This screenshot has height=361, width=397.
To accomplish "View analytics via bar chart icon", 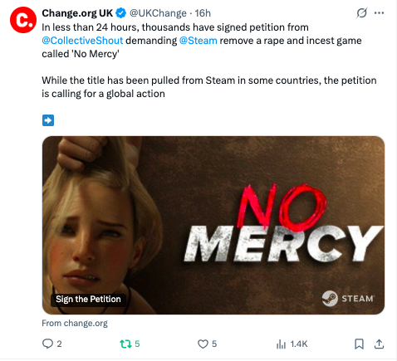I will tap(281, 344).
